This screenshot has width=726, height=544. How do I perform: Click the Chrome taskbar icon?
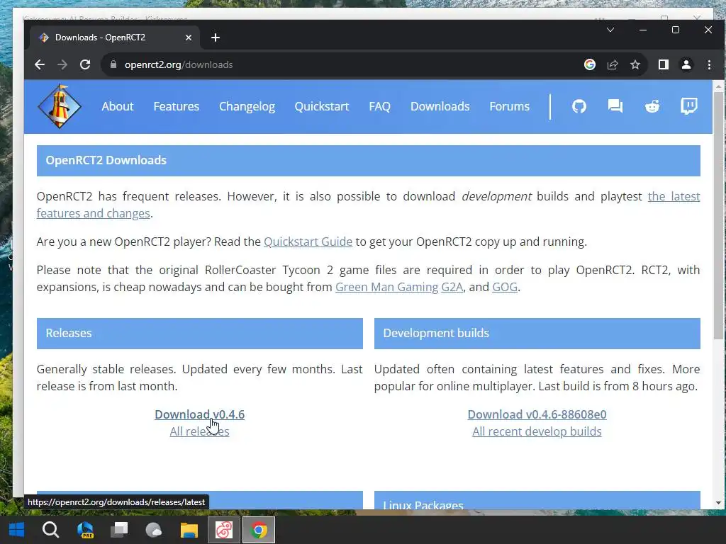pos(258,530)
